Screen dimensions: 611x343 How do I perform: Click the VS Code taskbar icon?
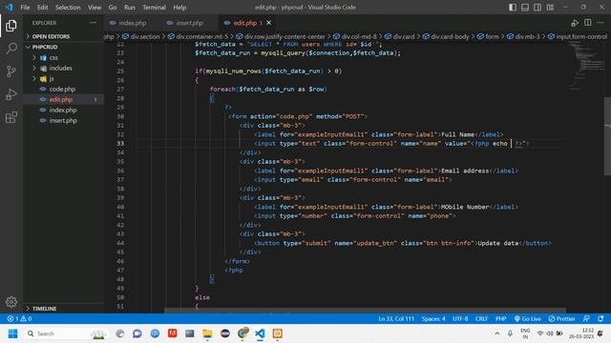pos(260,333)
